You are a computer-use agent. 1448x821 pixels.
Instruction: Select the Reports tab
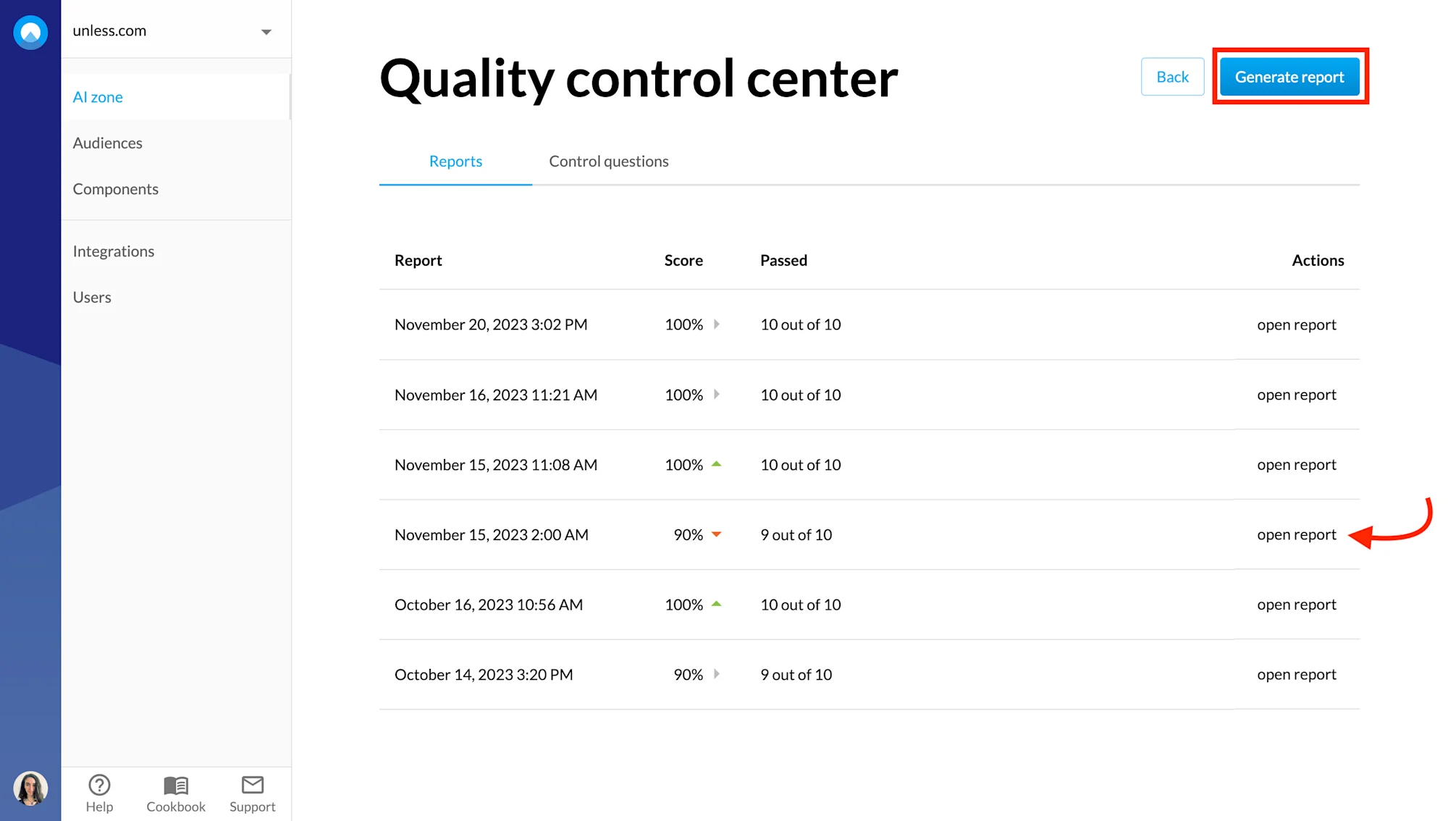(x=455, y=161)
